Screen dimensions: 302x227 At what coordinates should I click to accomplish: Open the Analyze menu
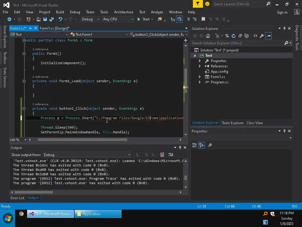(157, 12)
